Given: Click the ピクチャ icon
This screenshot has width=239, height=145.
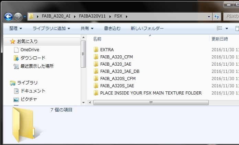Looking at the screenshot, I should point(16,100).
